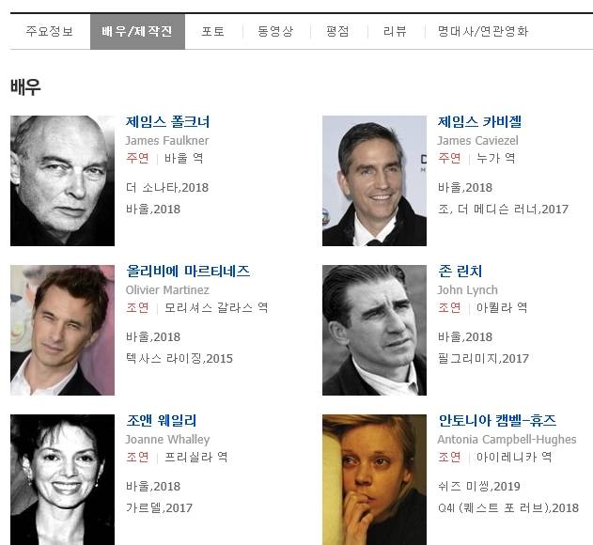
Task: Open the 동영상 tab
Action: point(275,31)
